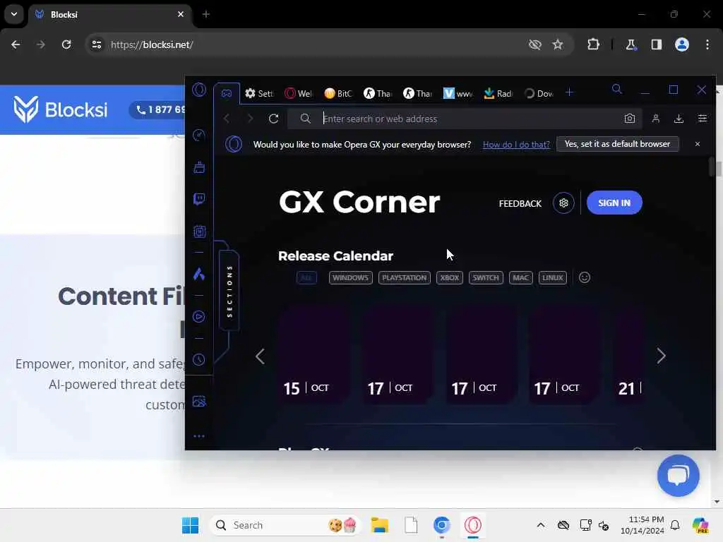Open File Explorer from taskbar

(x=379, y=525)
